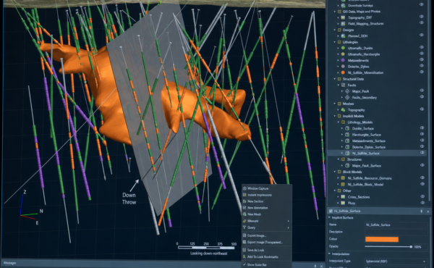Click the Harzburgite_Surface model icon
The image size is (434, 268).
pyautogui.click(x=348, y=135)
